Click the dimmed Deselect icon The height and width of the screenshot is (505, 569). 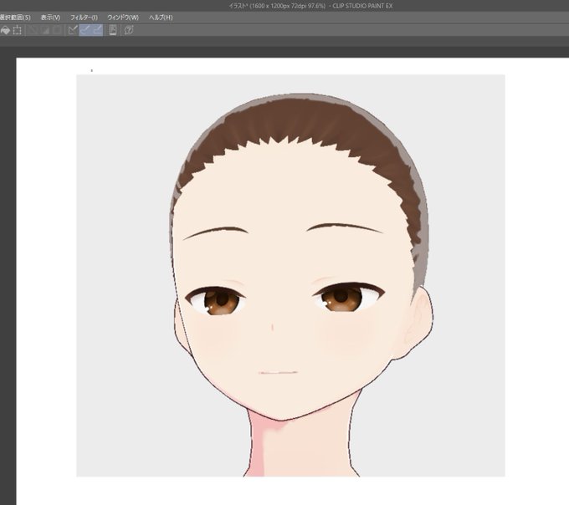point(33,30)
